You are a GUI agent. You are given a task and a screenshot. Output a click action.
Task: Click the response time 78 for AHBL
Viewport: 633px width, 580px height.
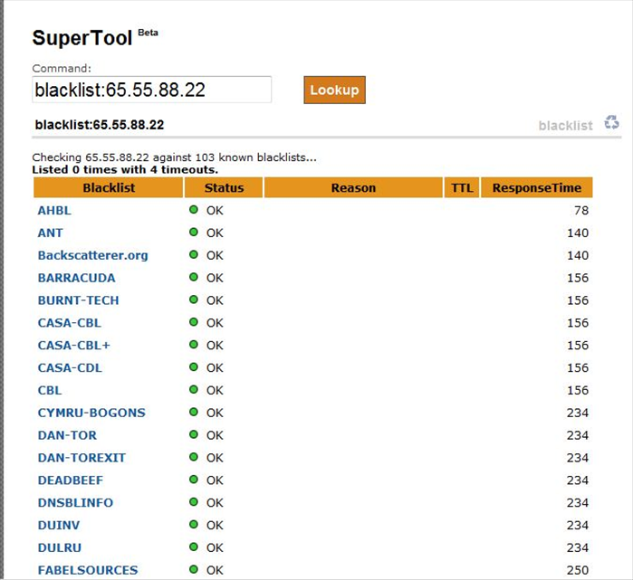(x=581, y=211)
